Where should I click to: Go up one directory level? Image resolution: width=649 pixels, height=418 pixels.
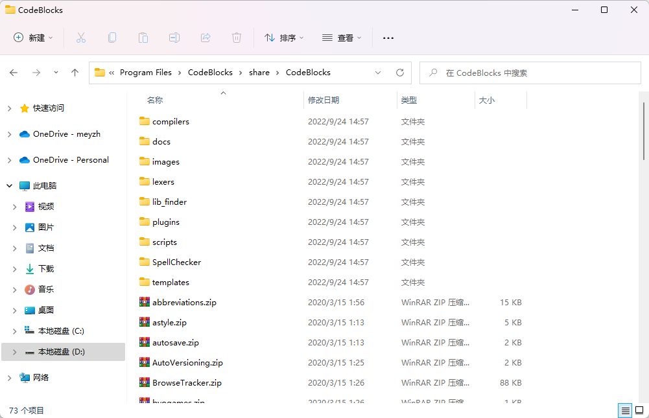75,73
